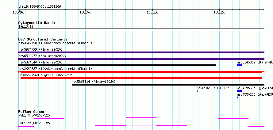This screenshot has width=273, height=130.
Task: Click the nsv6145369 variant label
Action: click(255, 62)
